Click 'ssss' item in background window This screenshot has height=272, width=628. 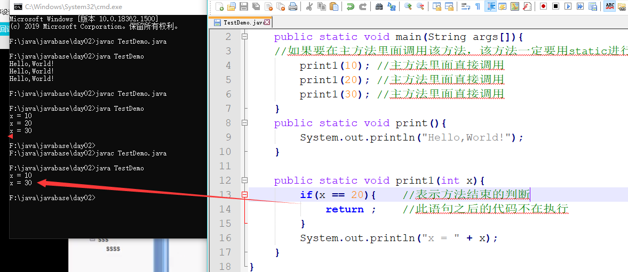113,249
